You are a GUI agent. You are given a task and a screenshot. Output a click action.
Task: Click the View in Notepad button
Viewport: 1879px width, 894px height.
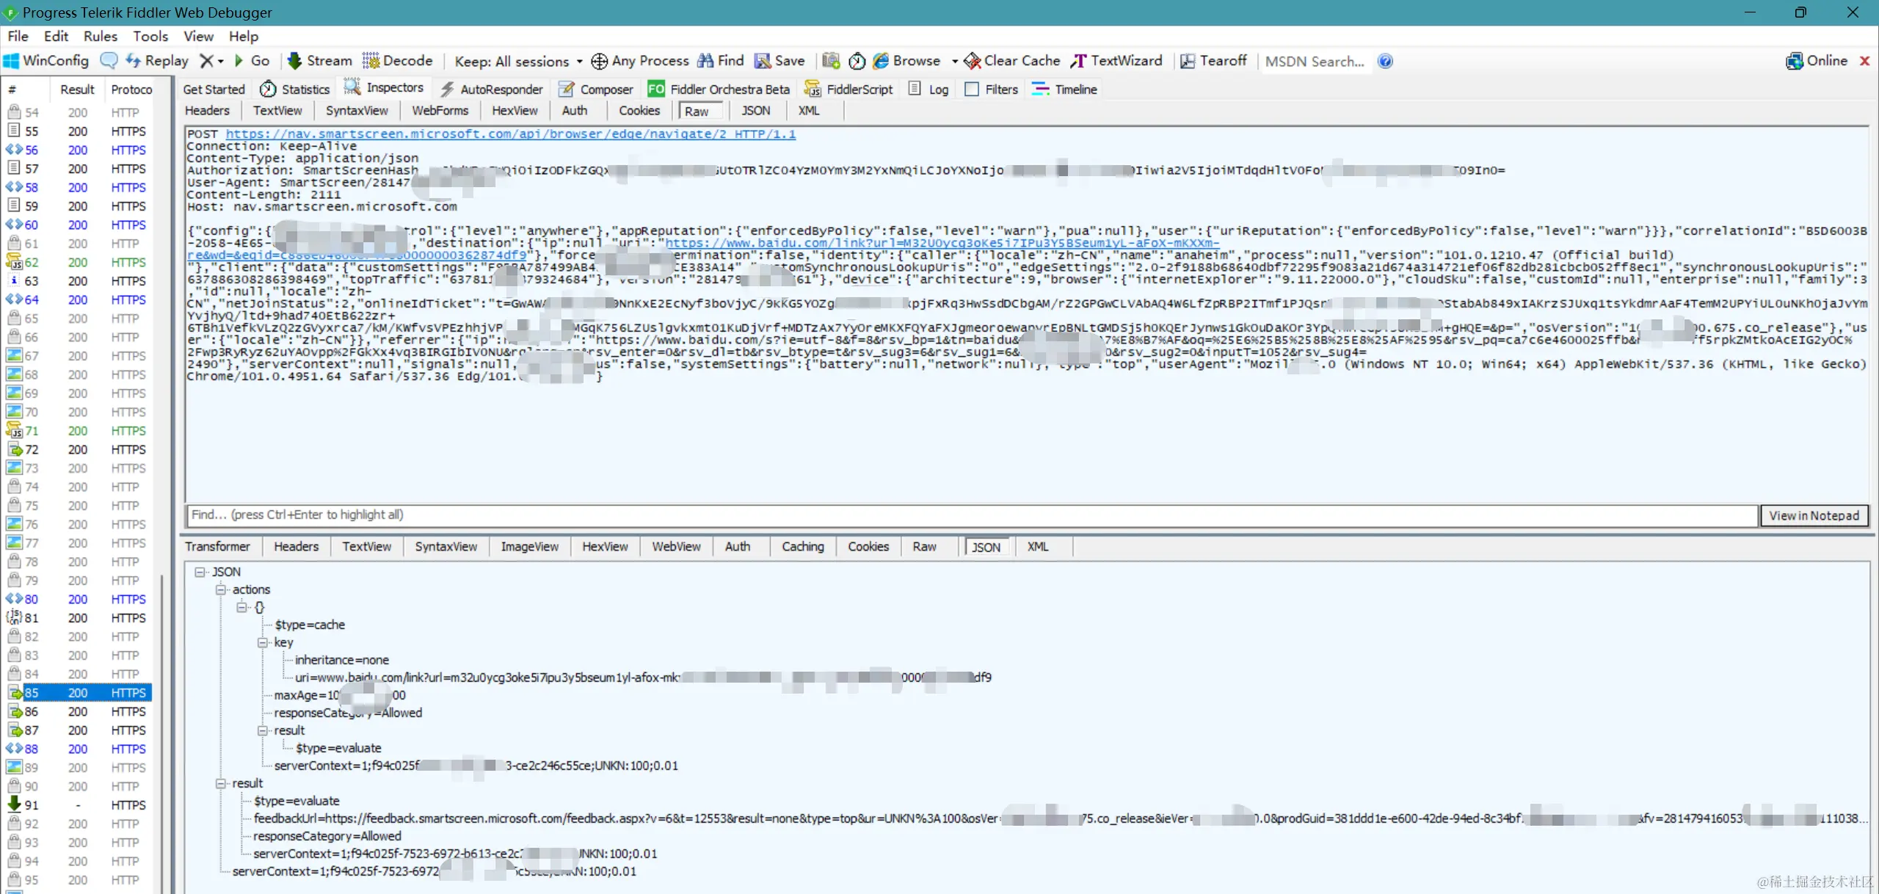coord(1813,515)
